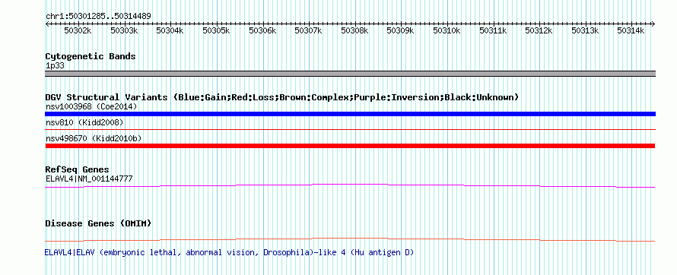677x275 pixels.
Task: Open the ELAVL4|NM_001144777 gene label
Action: pyautogui.click(x=89, y=179)
